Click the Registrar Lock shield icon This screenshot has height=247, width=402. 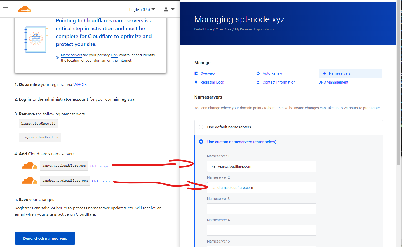[x=196, y=82]
